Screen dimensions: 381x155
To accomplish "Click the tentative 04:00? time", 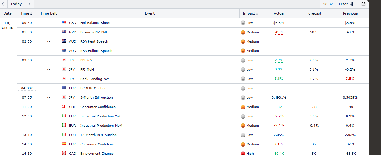I will pyautogui.click(x=27, y=88).
